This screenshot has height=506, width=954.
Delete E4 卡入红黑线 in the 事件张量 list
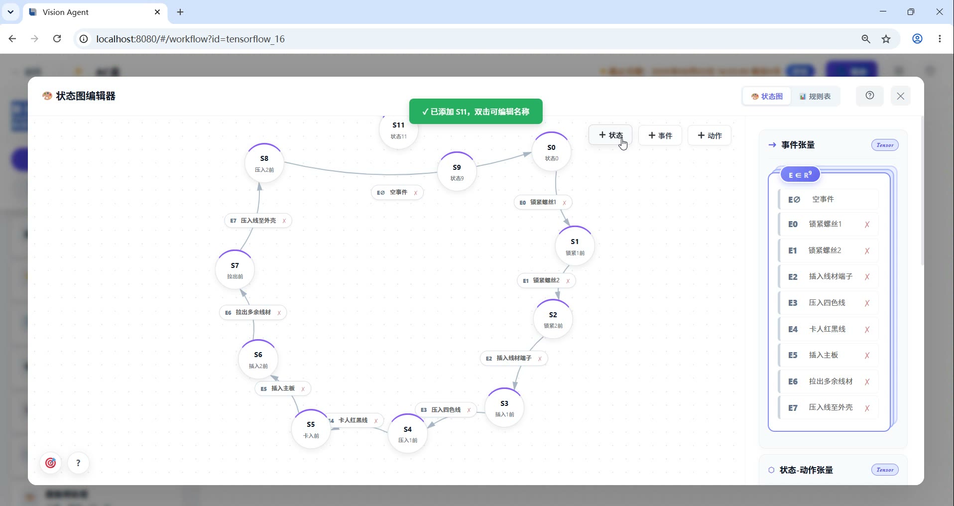point(867,330)
